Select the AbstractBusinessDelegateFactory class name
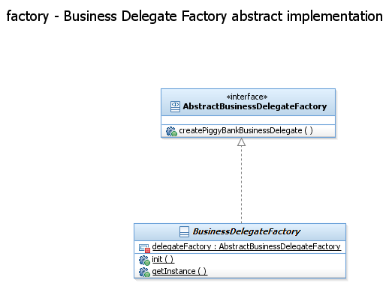This screenshot has height=289, width=392. (x=255, y=106)
